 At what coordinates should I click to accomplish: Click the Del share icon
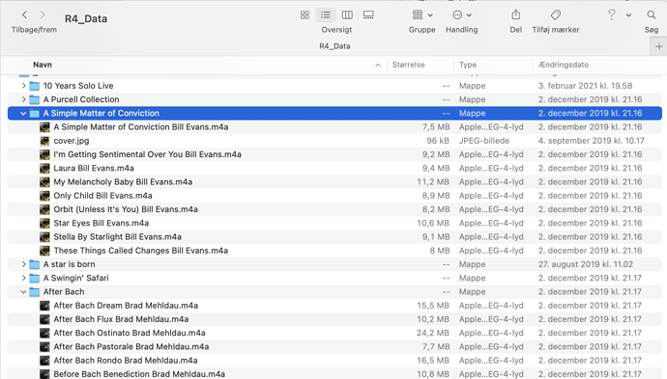click(515, 14)
